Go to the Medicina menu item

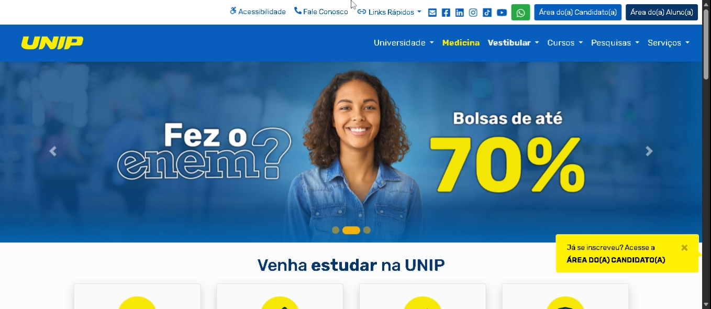tap(461, 43)
